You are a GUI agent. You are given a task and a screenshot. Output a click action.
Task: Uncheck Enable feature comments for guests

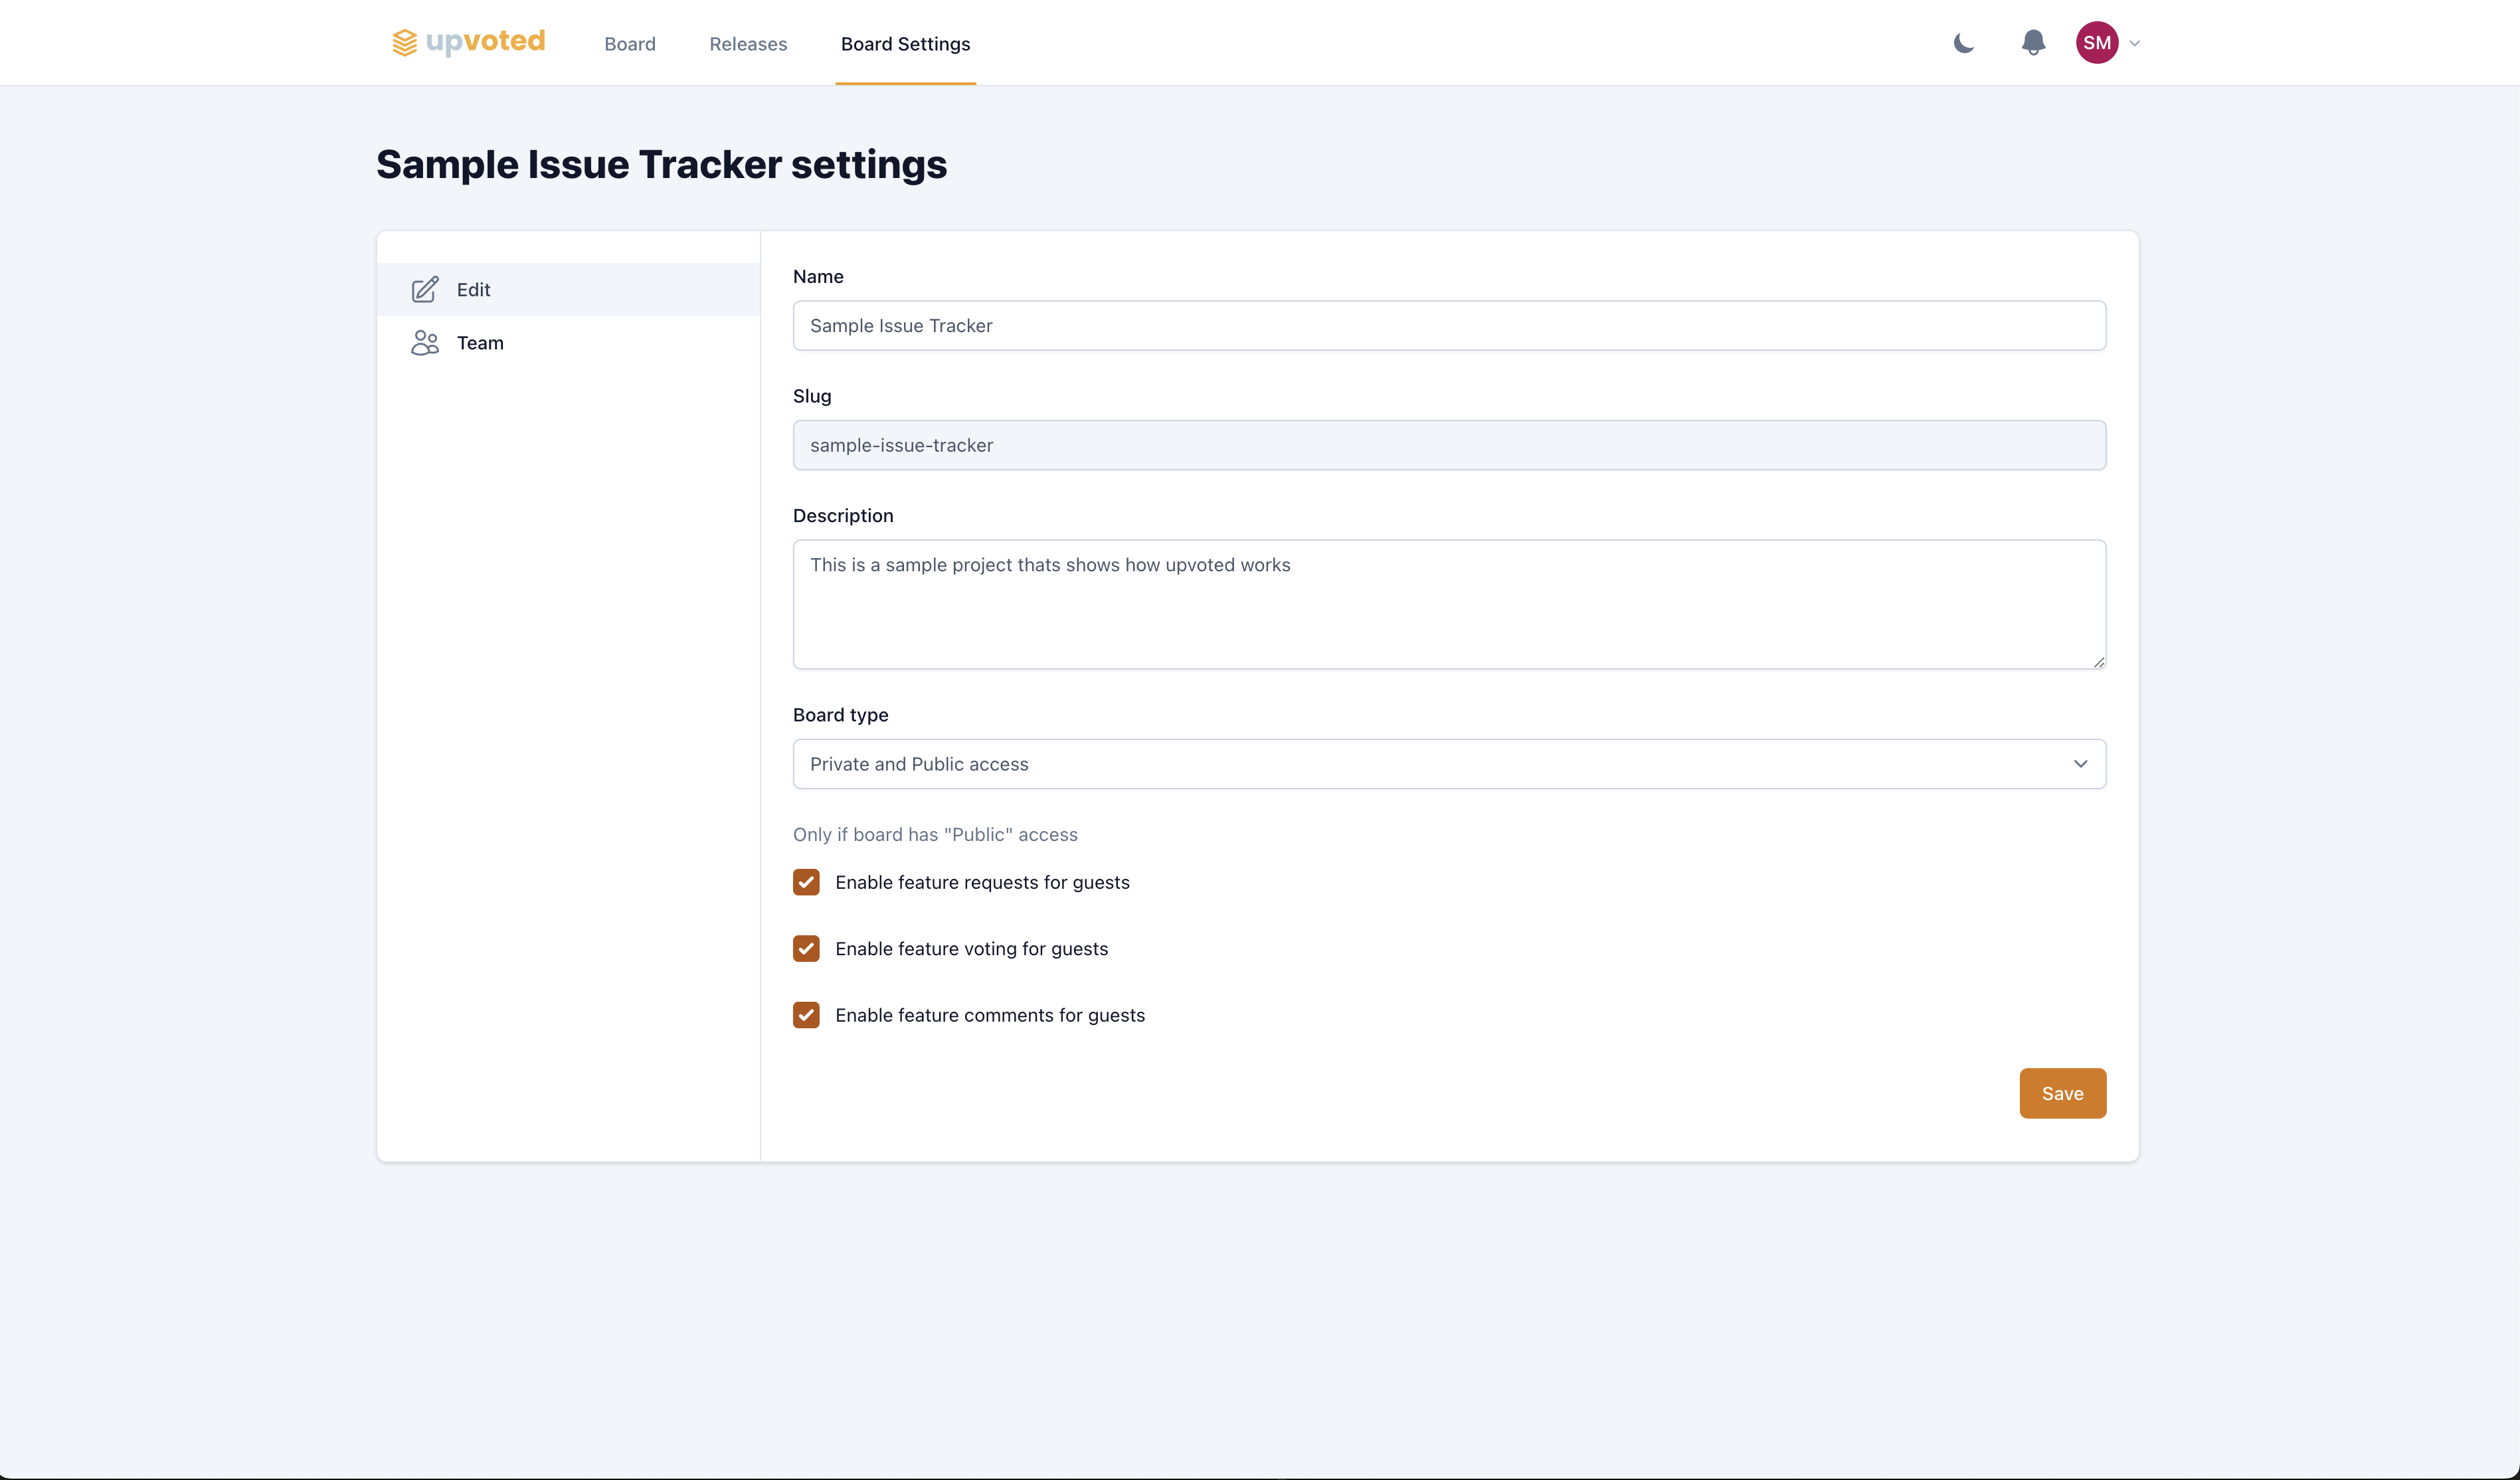coord(806,1015)
